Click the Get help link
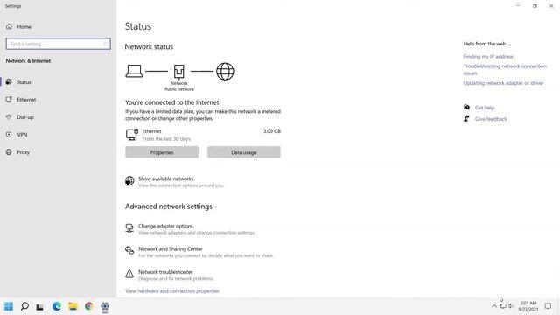560x315 pixels. [x=485, y=108]
